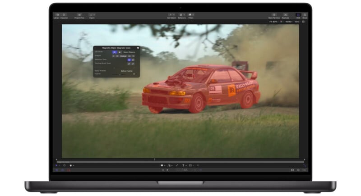This screenshot has width=361, height=196.
Task: Select the second Edit Mode button
Action: [x=120, y=52]
